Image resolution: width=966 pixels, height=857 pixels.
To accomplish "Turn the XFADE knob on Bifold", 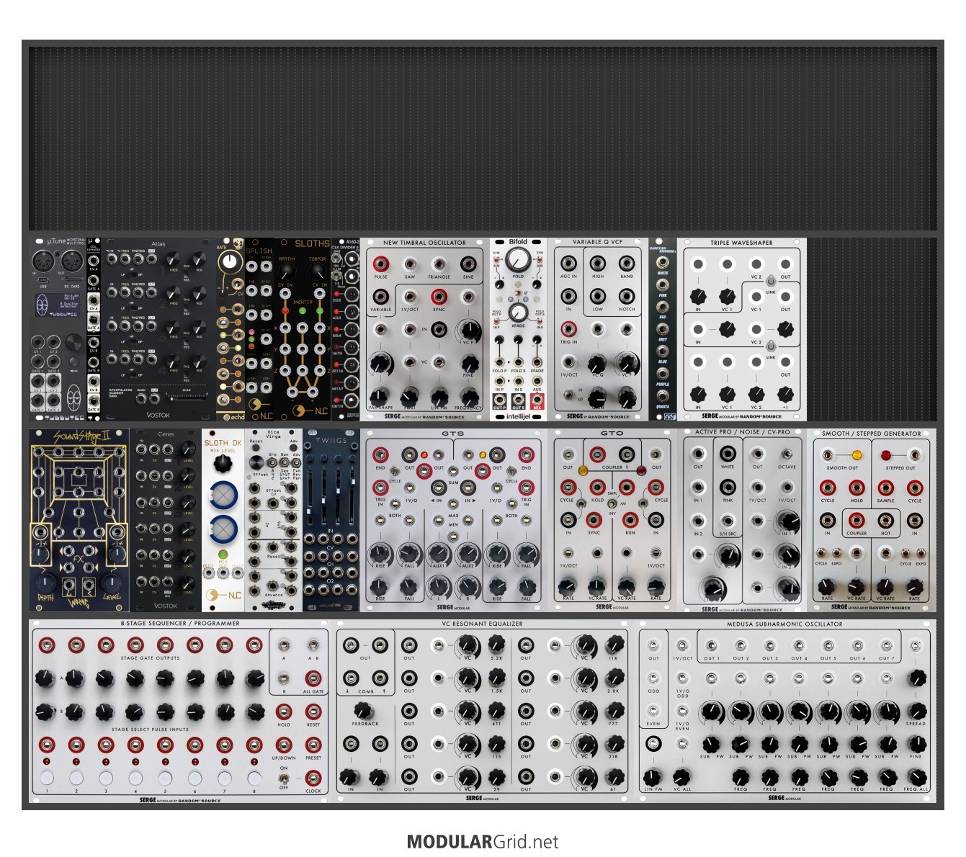I will (518, 313).
